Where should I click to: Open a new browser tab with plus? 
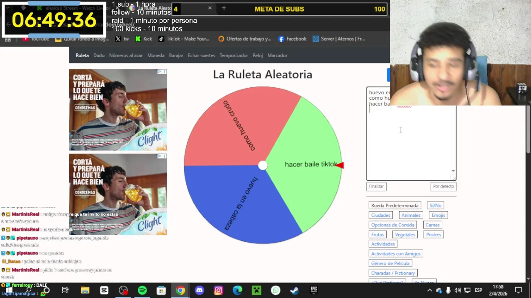coord(224,8)
